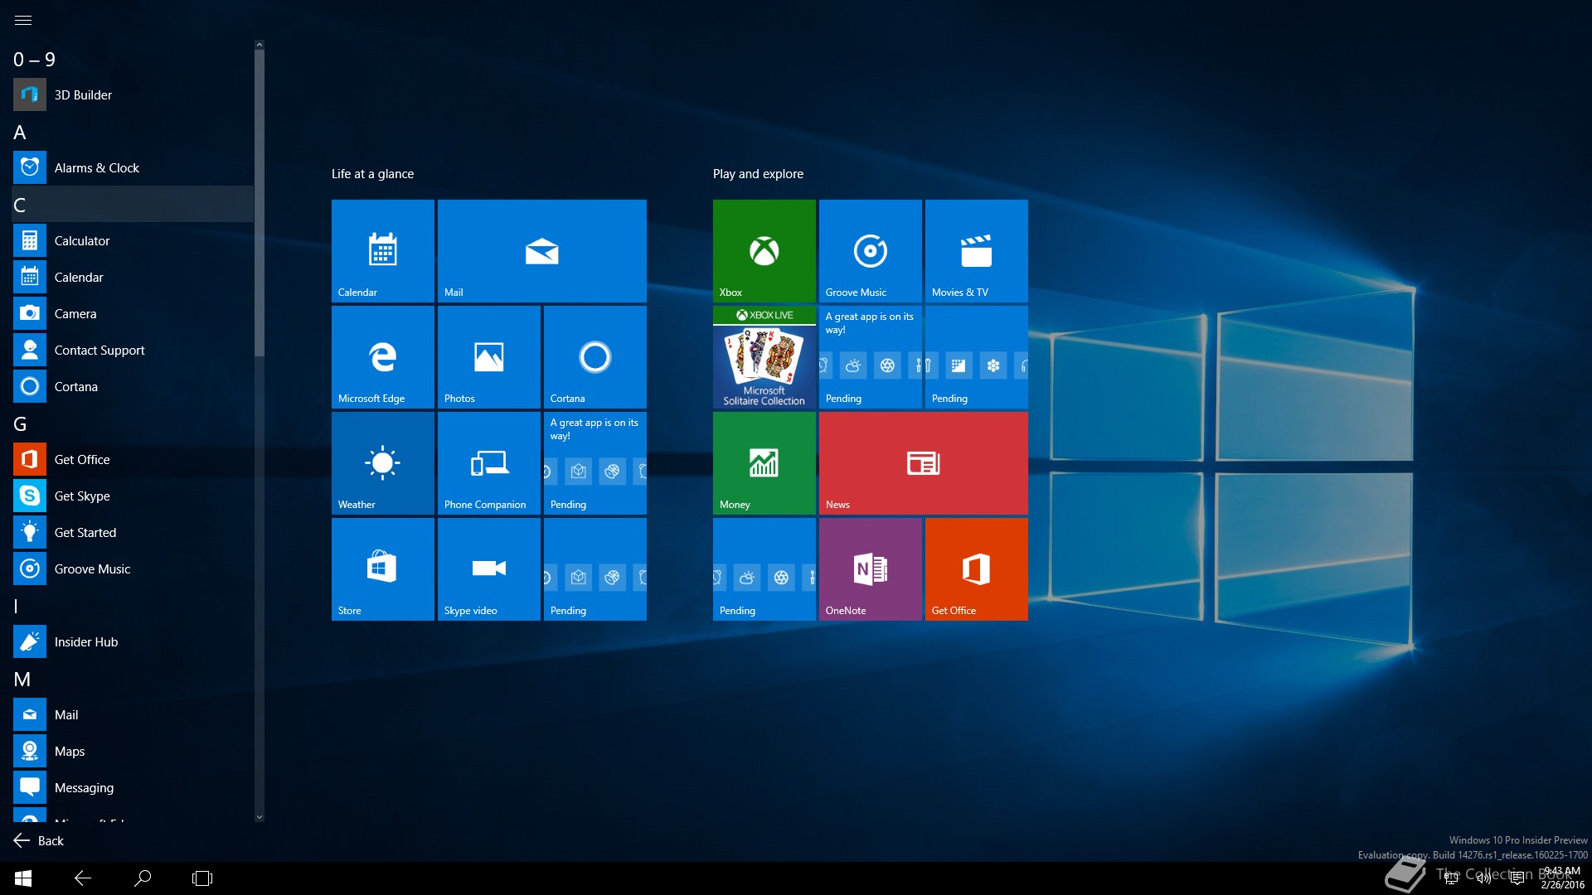Open the wide Mail tile
The height and width of the screenshot is (895, 1592).
click(x=542, y=251)
